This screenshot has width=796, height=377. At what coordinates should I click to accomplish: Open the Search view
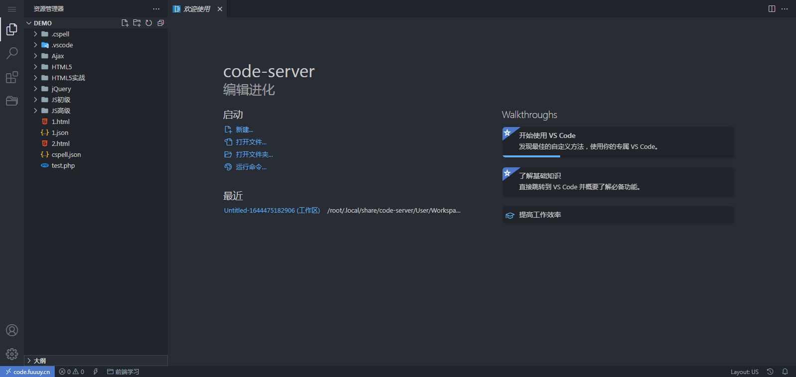click(12, 53)
